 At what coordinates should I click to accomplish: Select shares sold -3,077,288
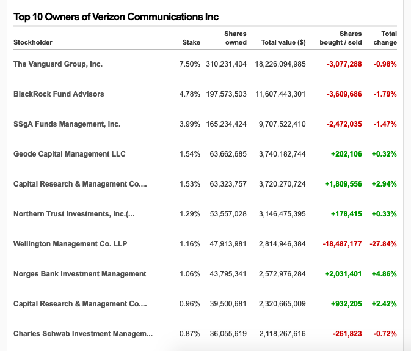coord(344,64)
